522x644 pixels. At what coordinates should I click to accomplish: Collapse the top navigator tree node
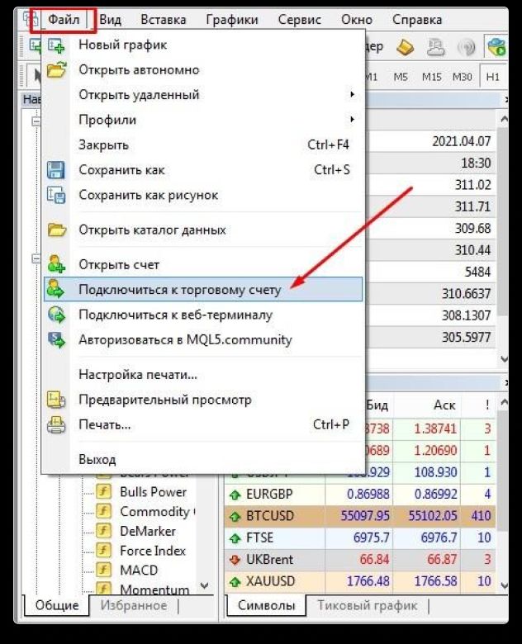[x=36, y=122]
